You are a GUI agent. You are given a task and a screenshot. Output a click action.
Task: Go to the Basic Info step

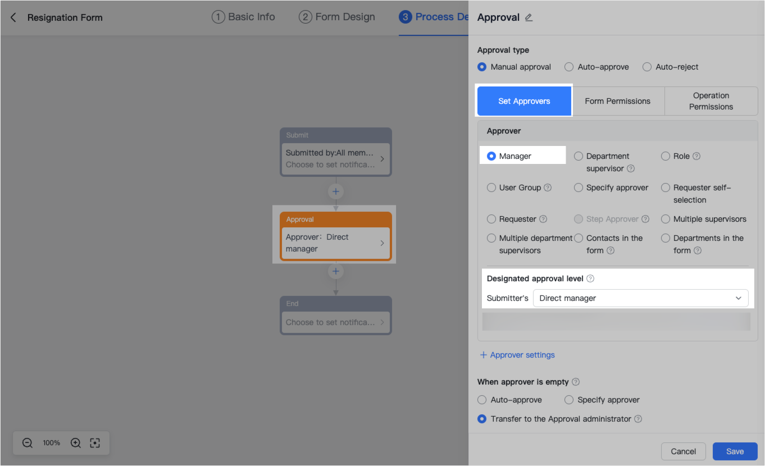(243, 17)
